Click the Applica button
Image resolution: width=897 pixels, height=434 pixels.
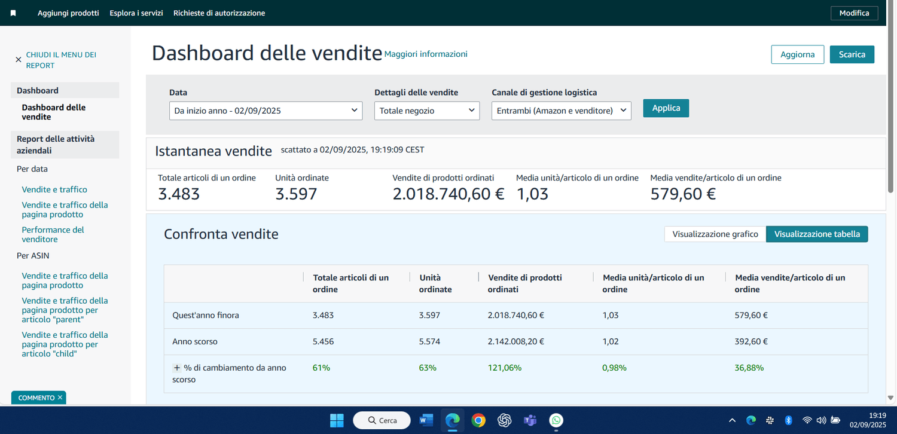(x=666, y=108)
